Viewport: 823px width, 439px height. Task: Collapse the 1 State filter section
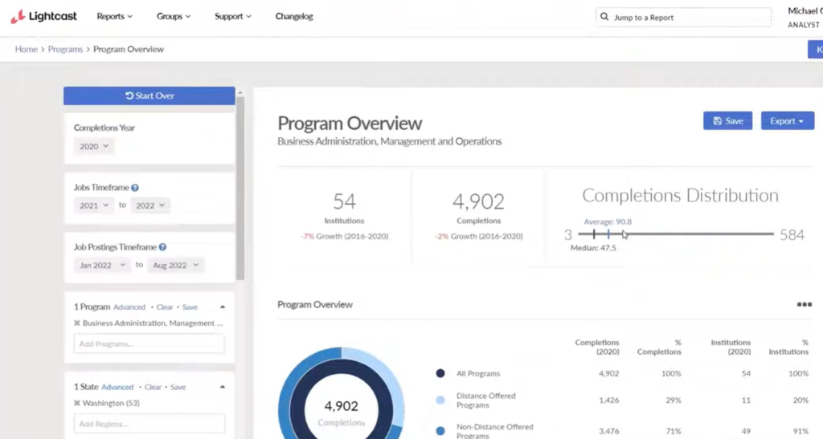[223, 387]
